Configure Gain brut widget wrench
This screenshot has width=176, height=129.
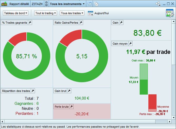pyautogui.click(x=69, y=91)
